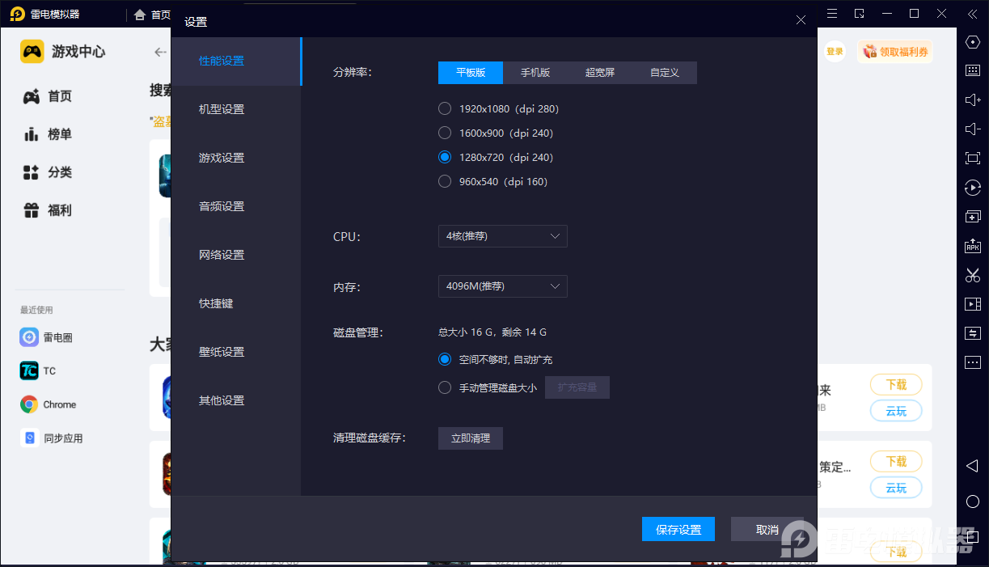Viewport: 989px width, 567px height.
Task: Click 立即清理 to clear disk cache
Action: point(471,438)
